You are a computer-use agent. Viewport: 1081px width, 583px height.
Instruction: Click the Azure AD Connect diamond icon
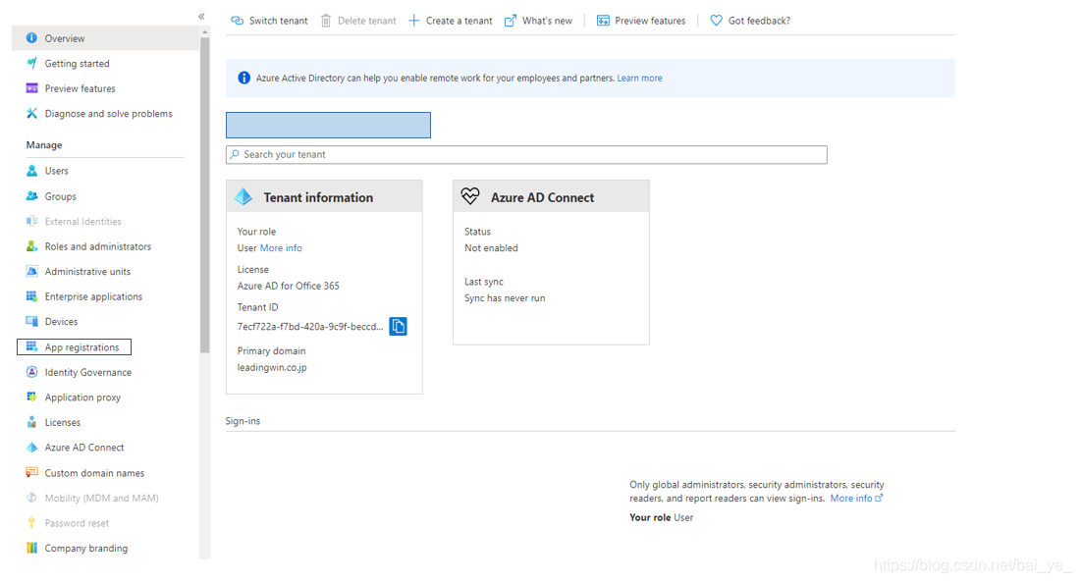click(x=31, y=448)
